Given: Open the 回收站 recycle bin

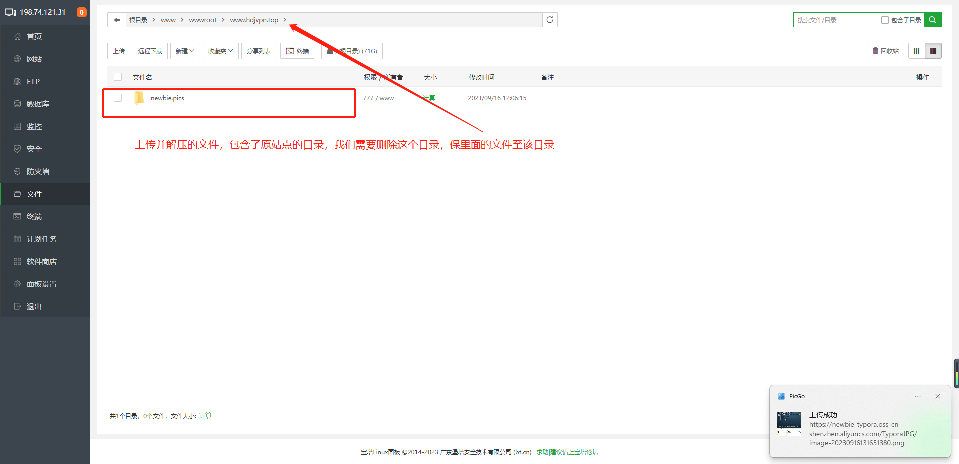Looking at the screenshot, I should (x=885, y=51).
